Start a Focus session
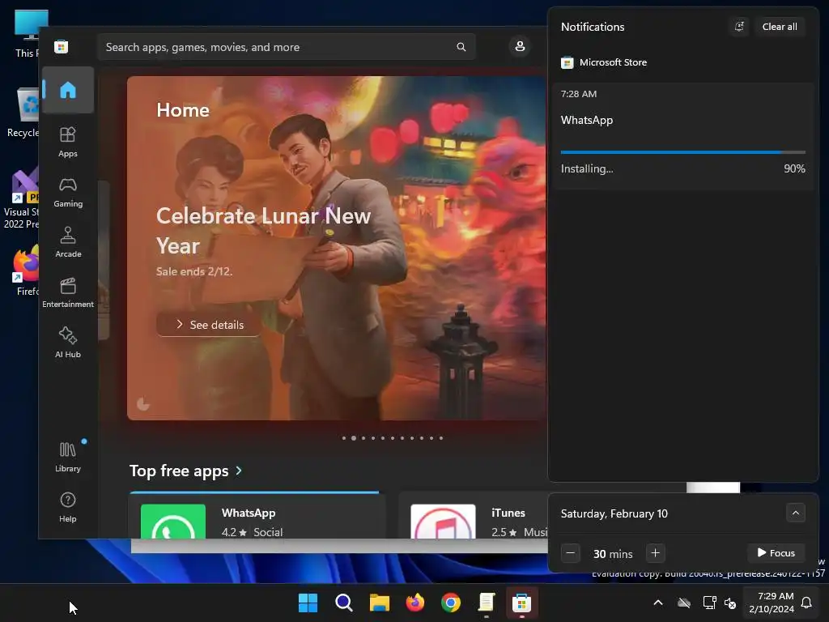829x622 pixels. point(776,553)
